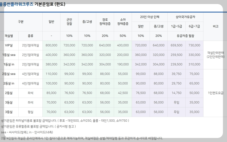
Task: Click the 2등실 좌석 '85,000' fare
Action: pos(51,93)
